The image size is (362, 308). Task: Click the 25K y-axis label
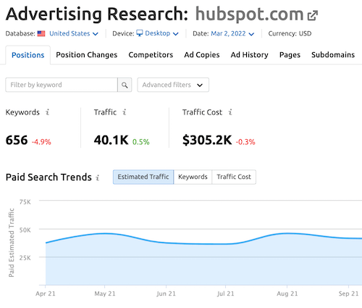click(25, 258)
